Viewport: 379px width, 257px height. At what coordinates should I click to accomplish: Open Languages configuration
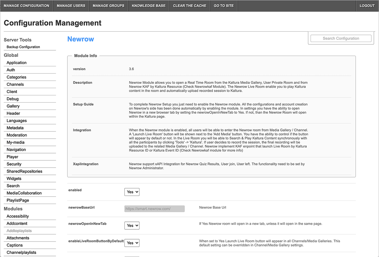click(17, 121)
